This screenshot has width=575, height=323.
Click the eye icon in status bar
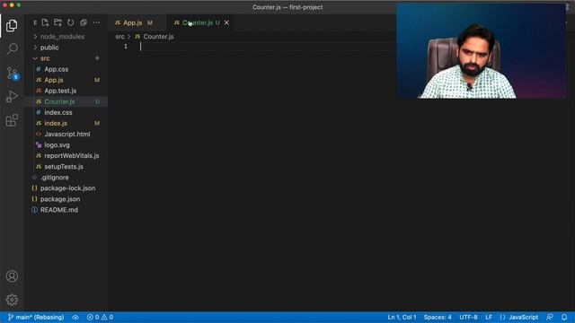pyautogui.click(x=75, y=317)
